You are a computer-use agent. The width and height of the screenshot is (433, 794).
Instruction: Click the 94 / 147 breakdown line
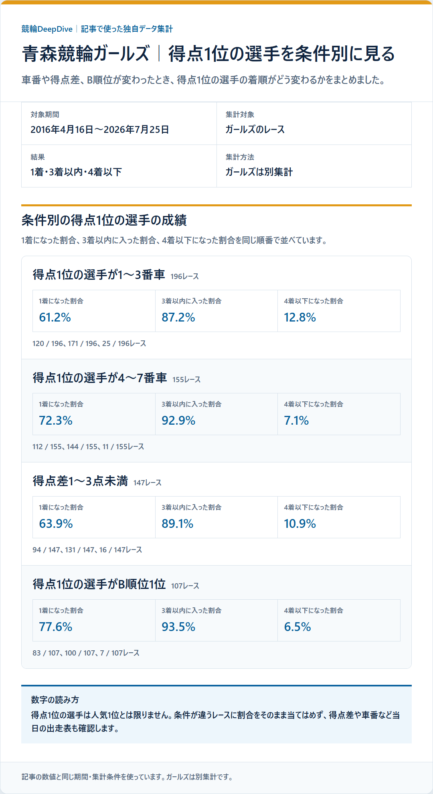tap(87, 550)
